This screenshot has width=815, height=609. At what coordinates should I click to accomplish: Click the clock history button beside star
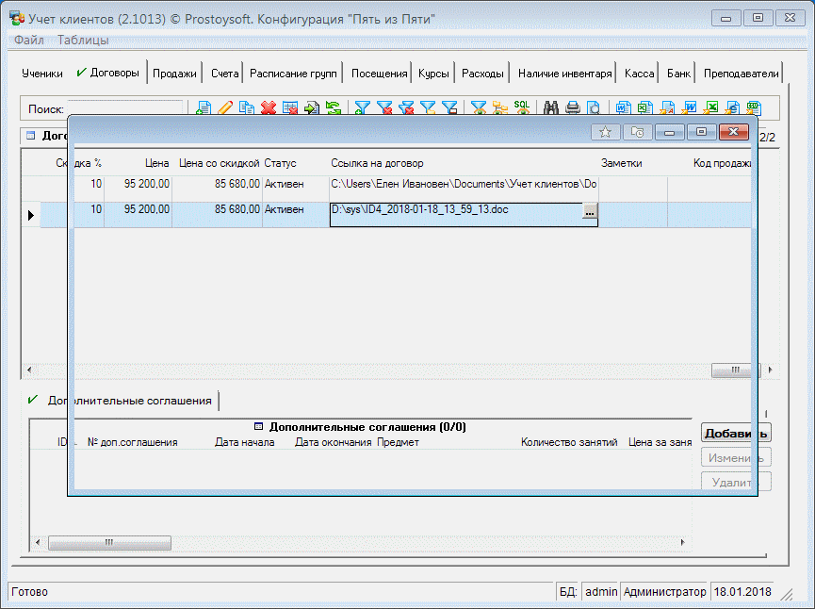[x=638, y=133]
